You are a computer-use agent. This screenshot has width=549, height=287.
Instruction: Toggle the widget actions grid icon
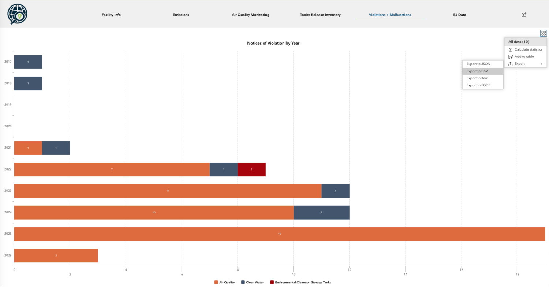(x=543, y=33)
